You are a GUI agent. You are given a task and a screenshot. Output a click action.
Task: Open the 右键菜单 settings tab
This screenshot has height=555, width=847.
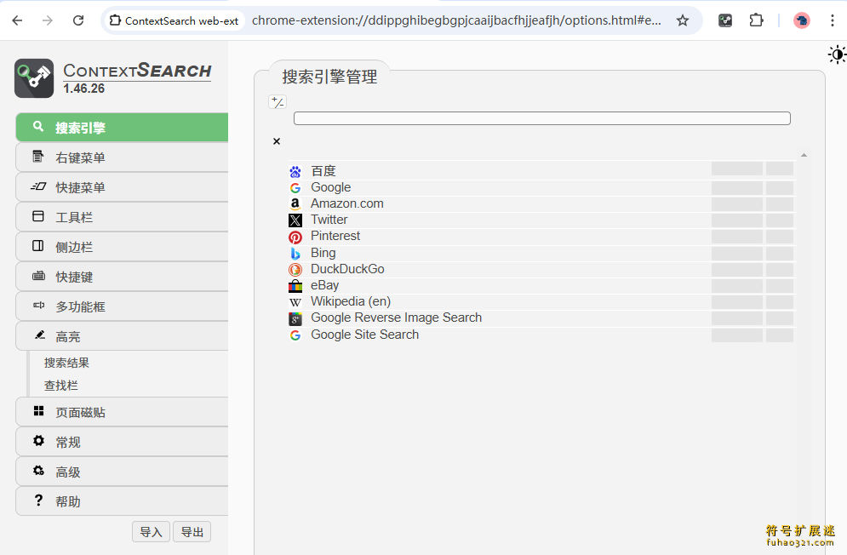(122, 157)
